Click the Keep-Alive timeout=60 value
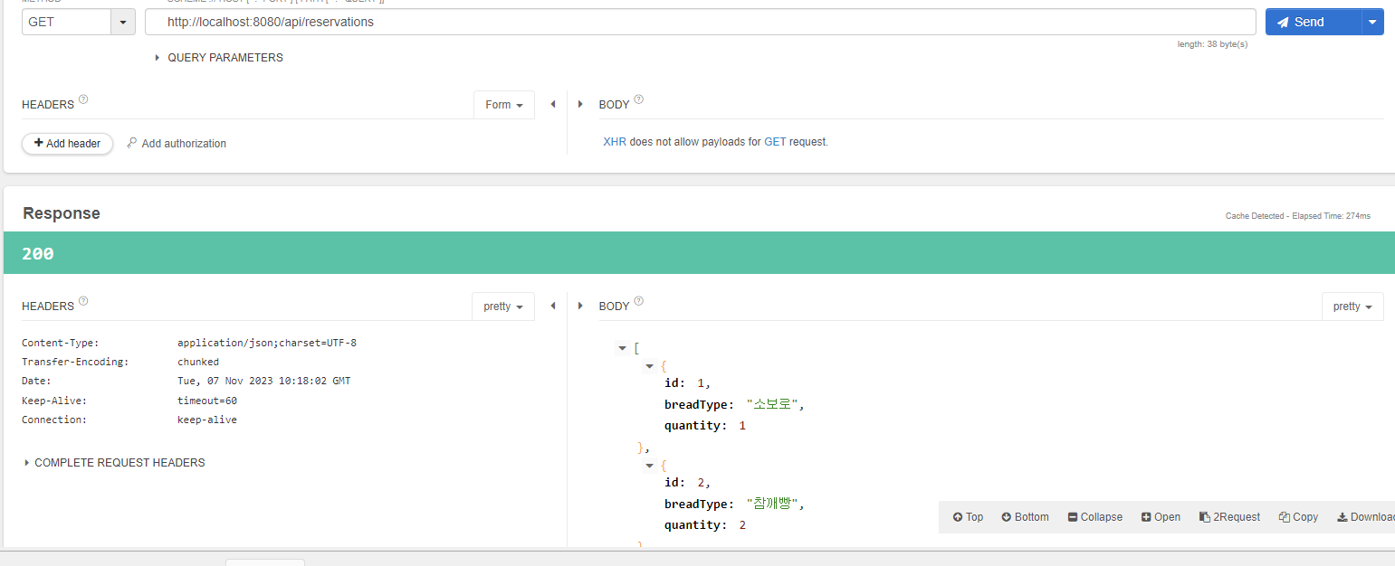 tap(207, 401)
